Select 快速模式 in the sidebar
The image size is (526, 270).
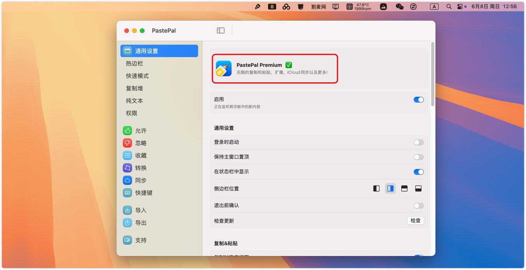pos(137,76)
